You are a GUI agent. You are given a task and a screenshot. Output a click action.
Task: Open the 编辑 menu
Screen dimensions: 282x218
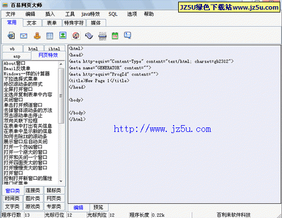point(30,14)
